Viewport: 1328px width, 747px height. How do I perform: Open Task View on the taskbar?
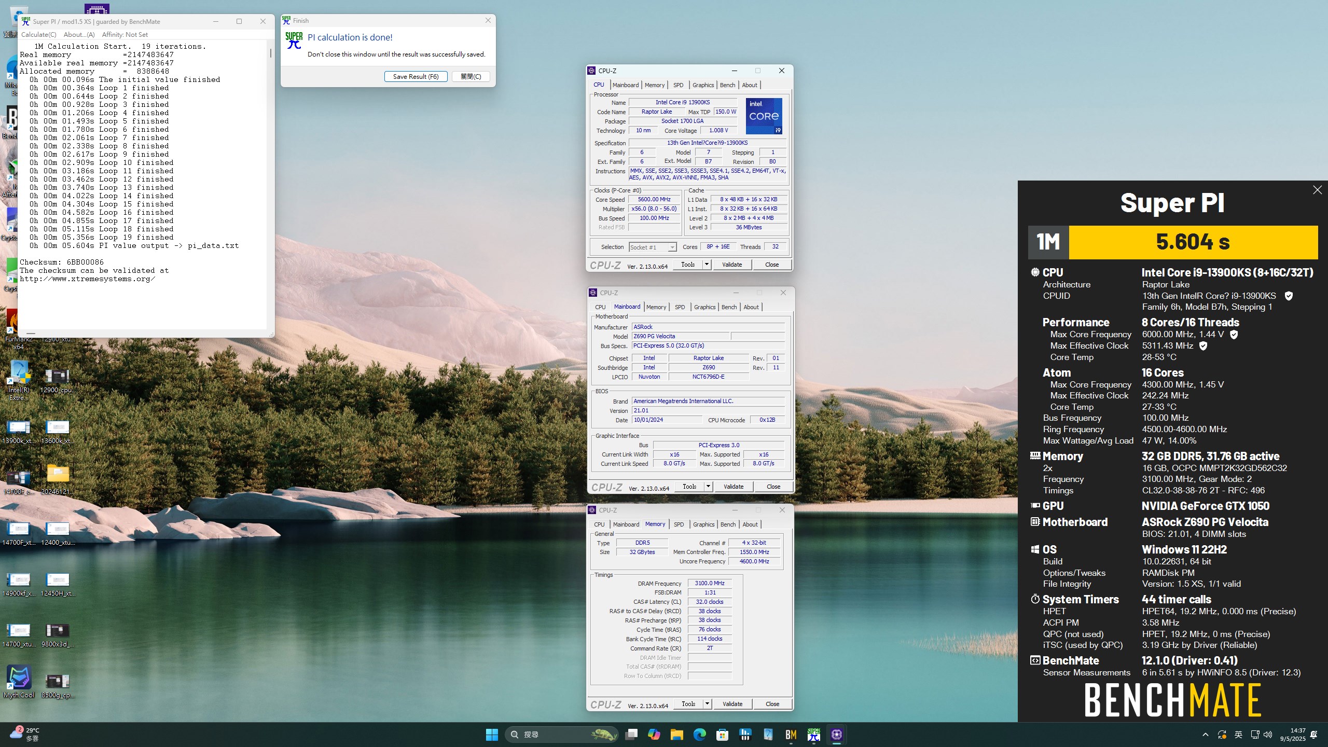631,735
